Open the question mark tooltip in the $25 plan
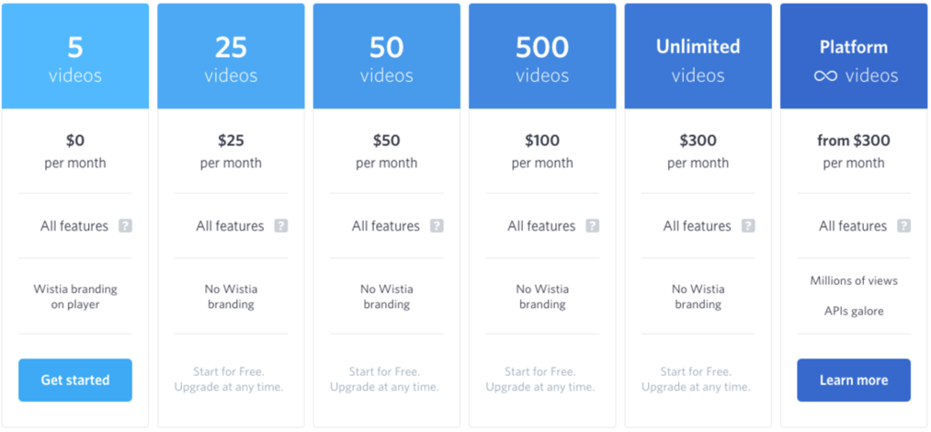This screenshot has height=432, width=931. [x=281, y=226]
